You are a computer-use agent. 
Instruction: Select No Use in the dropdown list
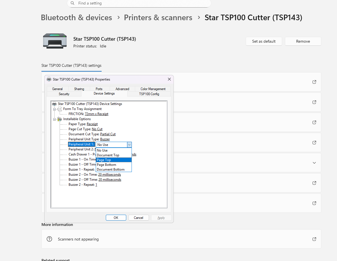click(114, 150)
